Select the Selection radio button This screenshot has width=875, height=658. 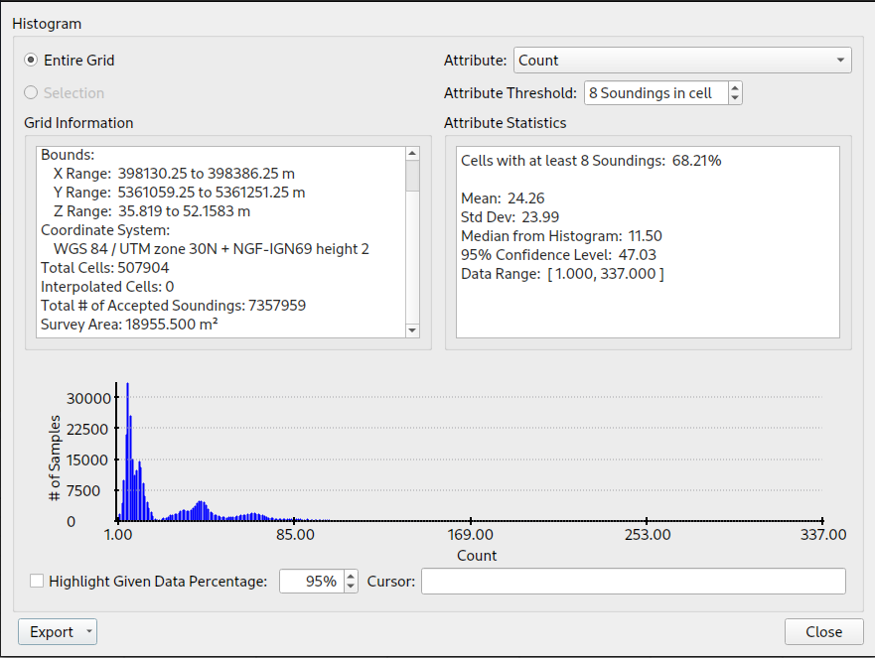point(30,92)
